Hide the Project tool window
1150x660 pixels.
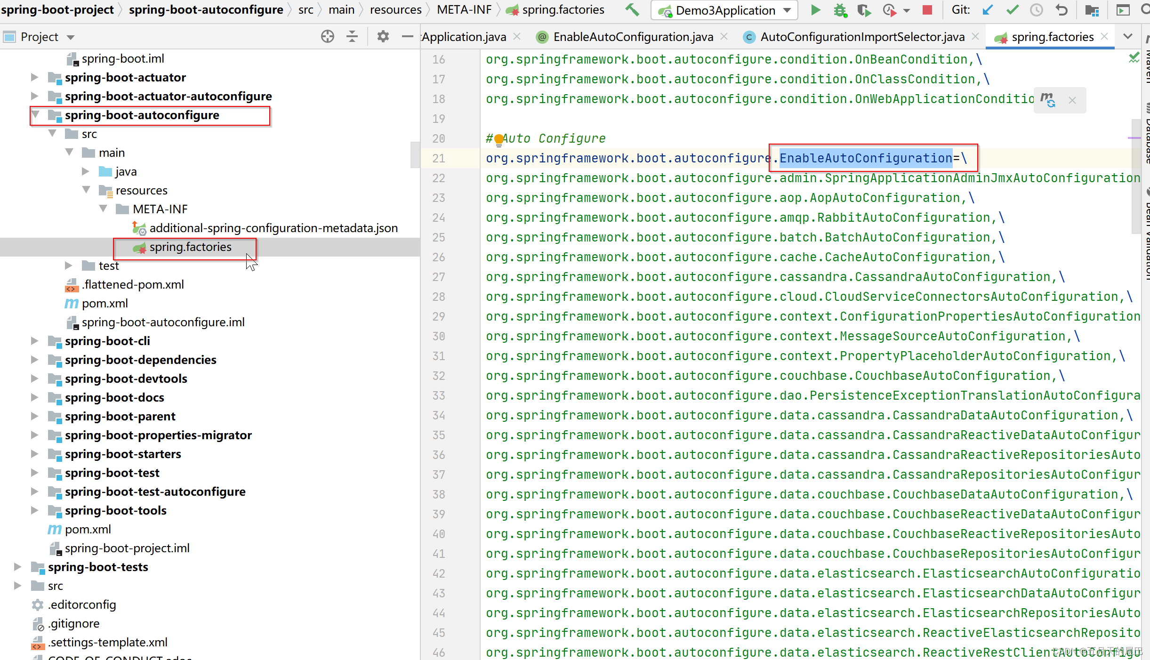coord(408,36)
